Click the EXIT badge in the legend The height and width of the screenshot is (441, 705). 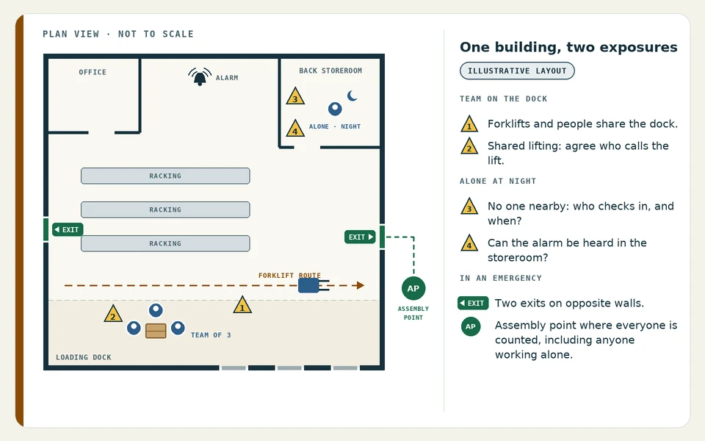(473, 304)
